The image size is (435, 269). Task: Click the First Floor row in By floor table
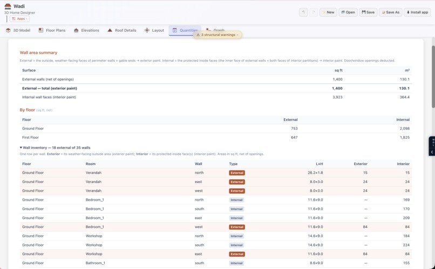click(216, 137)
